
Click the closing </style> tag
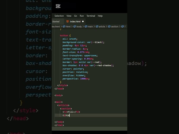click(x=63, y=85)
